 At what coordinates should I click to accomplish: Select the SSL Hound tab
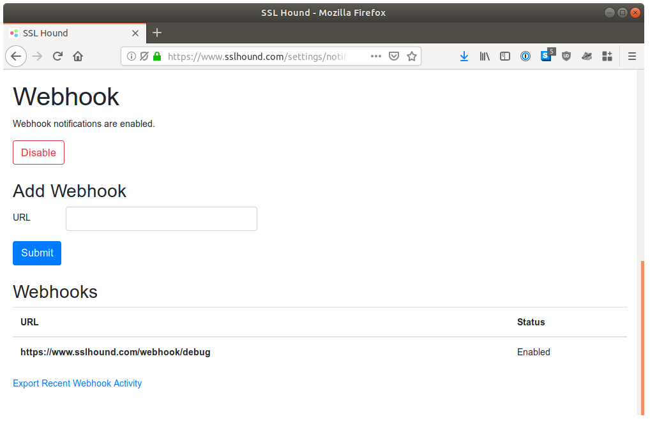click(75, 33)
